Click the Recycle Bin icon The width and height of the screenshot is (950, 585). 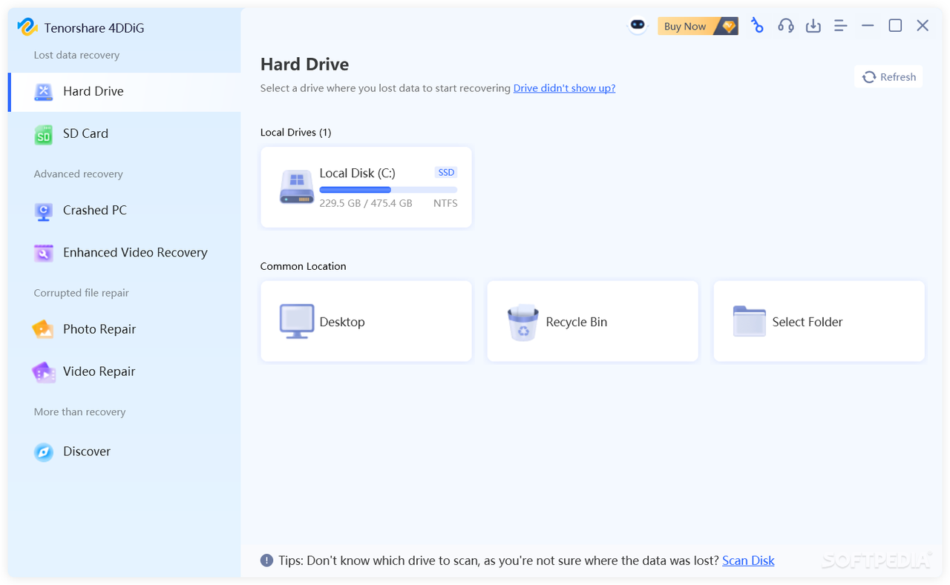[523, 322]
